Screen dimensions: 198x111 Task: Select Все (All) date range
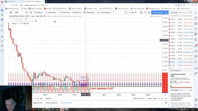click(41, 99)
